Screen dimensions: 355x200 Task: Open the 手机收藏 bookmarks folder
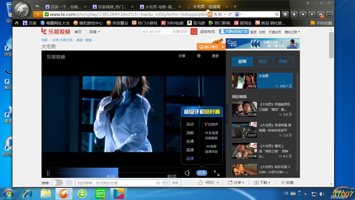(x=321, y=23)
